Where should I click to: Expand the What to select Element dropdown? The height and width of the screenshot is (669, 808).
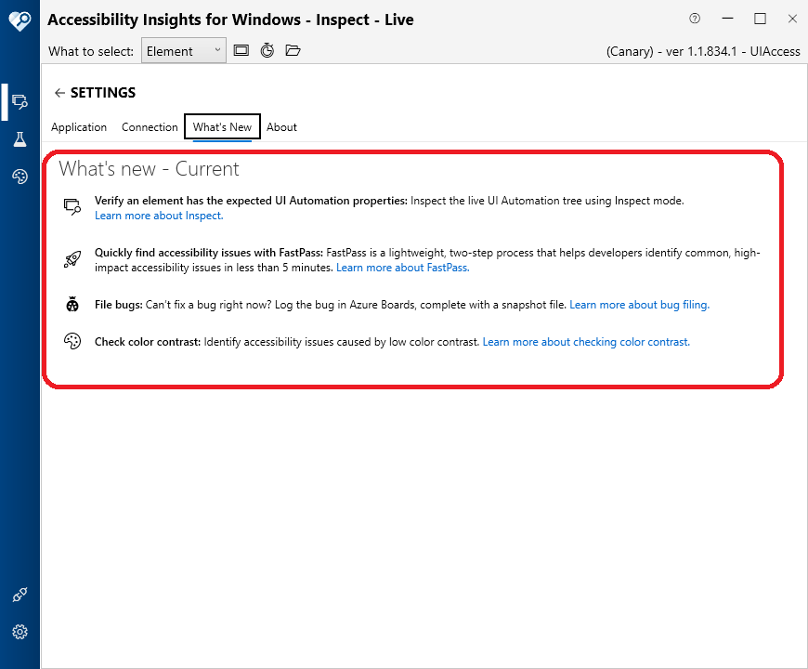coord(184,50)
